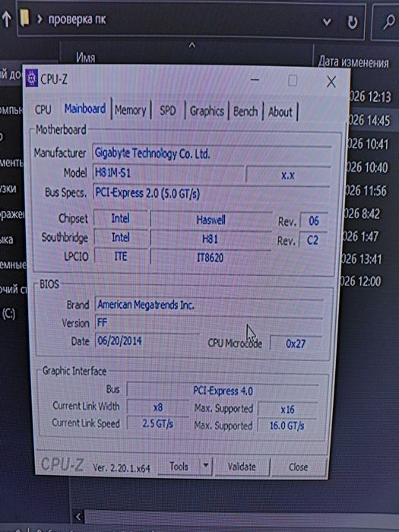The height and width of the screenshot is (532, 399).
Task: Click the search icon in Explorer
Action: (x=389, y=22)
